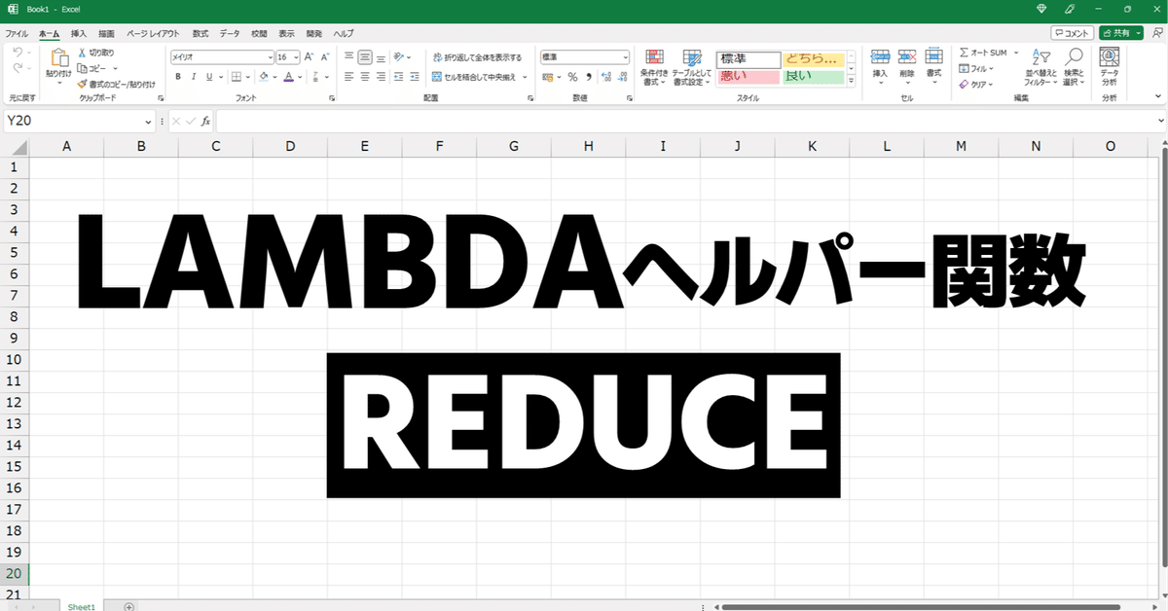
Task: Apply underline using the U icon
Action: [209, 77]
